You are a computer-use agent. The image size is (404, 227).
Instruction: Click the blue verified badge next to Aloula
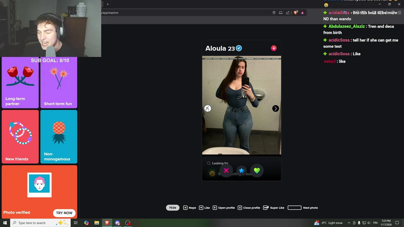239,48
